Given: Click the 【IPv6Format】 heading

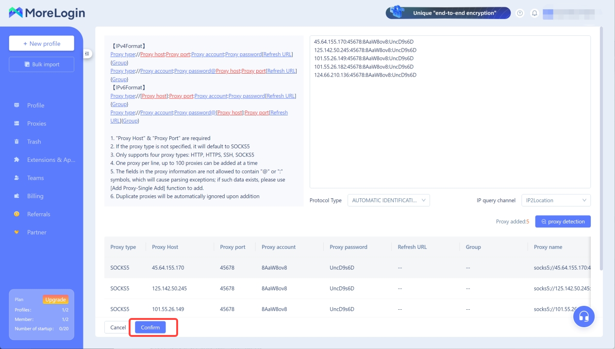Looking at the screenshot, I should pos(128,88).
